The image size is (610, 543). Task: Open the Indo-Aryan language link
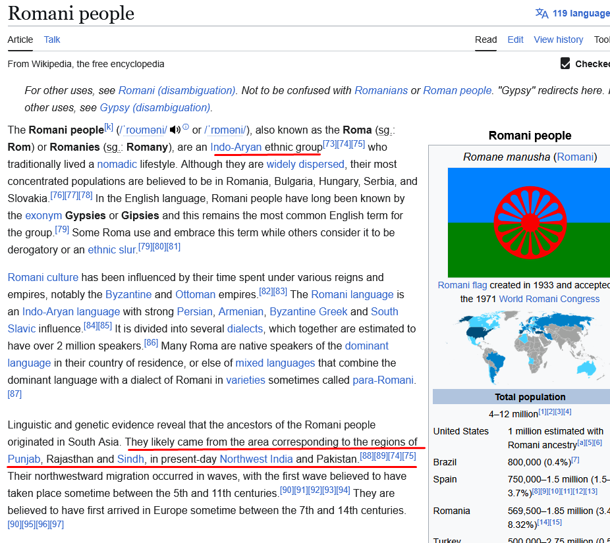point(71,311)
